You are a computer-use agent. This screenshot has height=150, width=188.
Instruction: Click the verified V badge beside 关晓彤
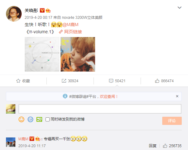[x=42, y=10]
